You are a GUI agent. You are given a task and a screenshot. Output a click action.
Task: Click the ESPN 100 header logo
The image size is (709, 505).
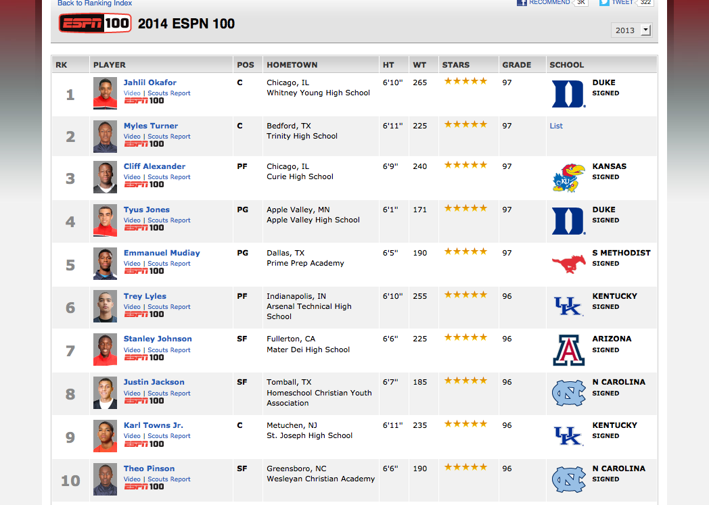(95, 24)
